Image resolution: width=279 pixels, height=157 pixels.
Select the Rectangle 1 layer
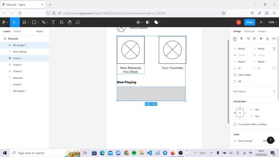tap(24, 91)
